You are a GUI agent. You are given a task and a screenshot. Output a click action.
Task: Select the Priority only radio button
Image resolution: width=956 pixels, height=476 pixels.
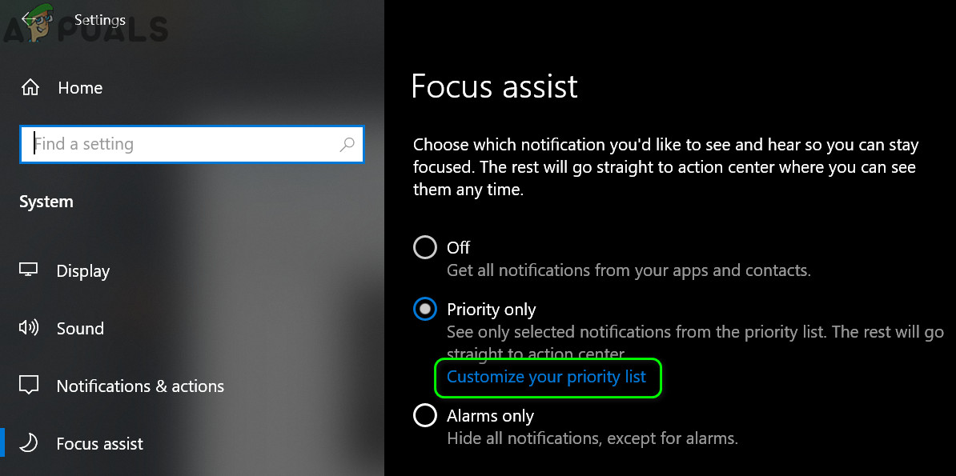pos(425,310)
